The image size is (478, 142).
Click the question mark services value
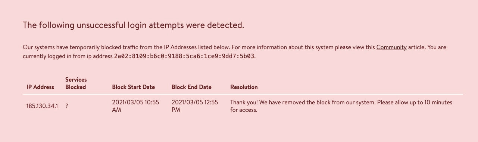67,106
